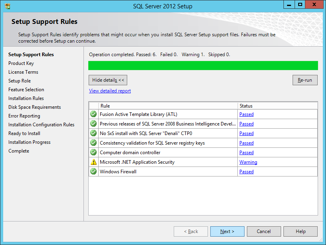Open the Passed link for Windows Firewall

coord(246,171)
